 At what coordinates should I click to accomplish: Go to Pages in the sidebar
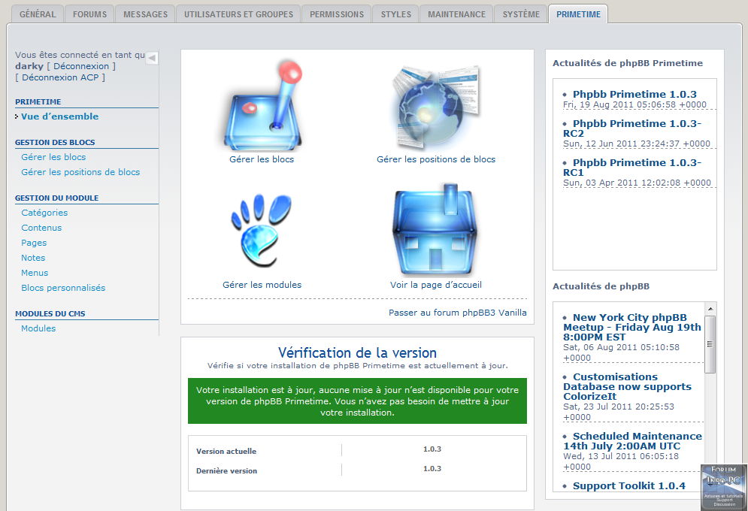pyautogui.click(x=34, y=243)
